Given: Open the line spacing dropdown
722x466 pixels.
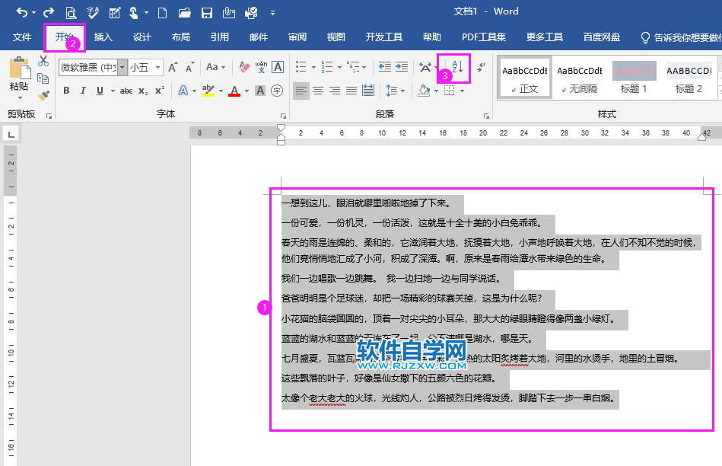Looking at the screenshot, I should tap(396, 90).
